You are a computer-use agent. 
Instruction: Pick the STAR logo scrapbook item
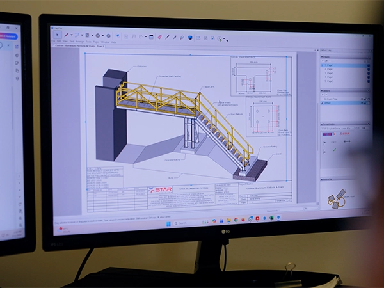point(345,134)
